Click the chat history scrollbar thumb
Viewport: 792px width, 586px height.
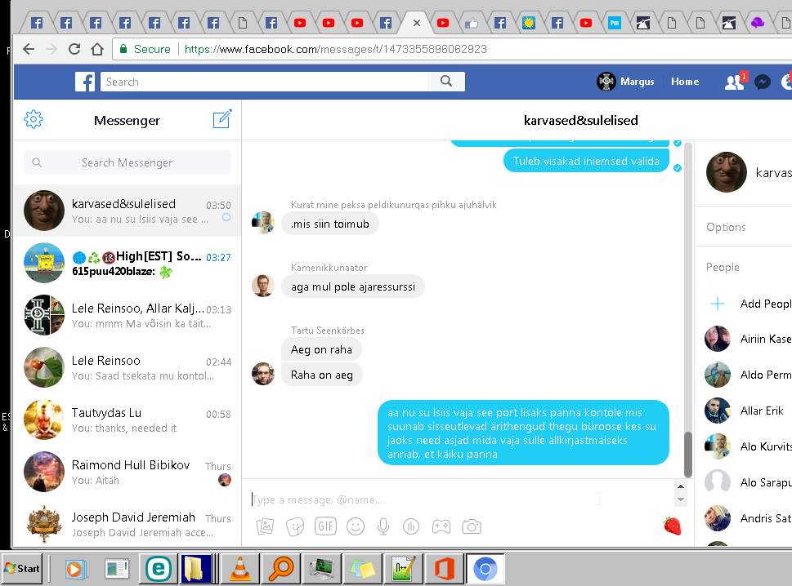(687, 454)
